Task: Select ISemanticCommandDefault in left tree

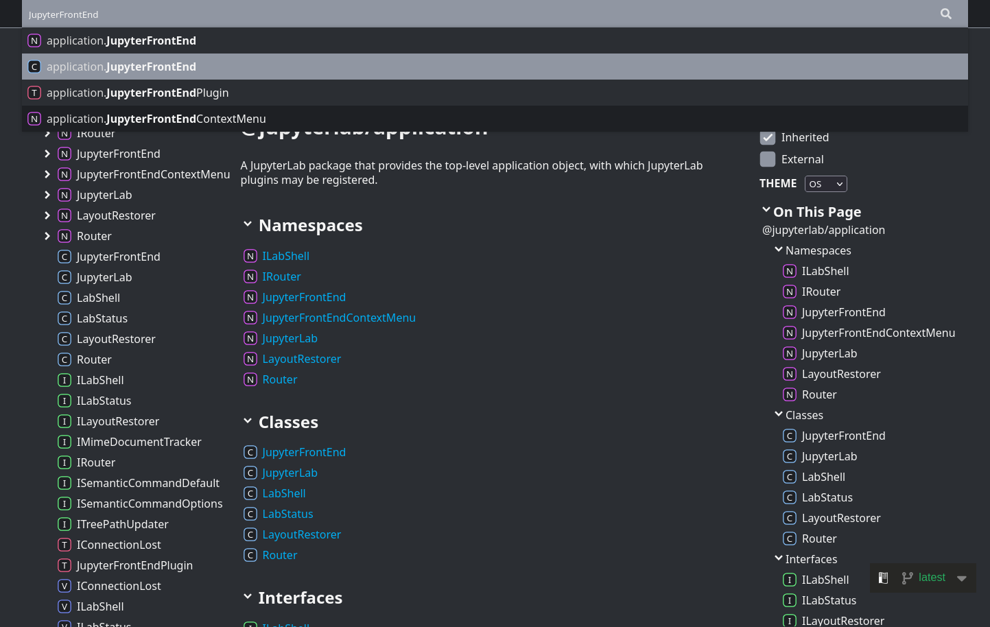Action: coord(148,483)
